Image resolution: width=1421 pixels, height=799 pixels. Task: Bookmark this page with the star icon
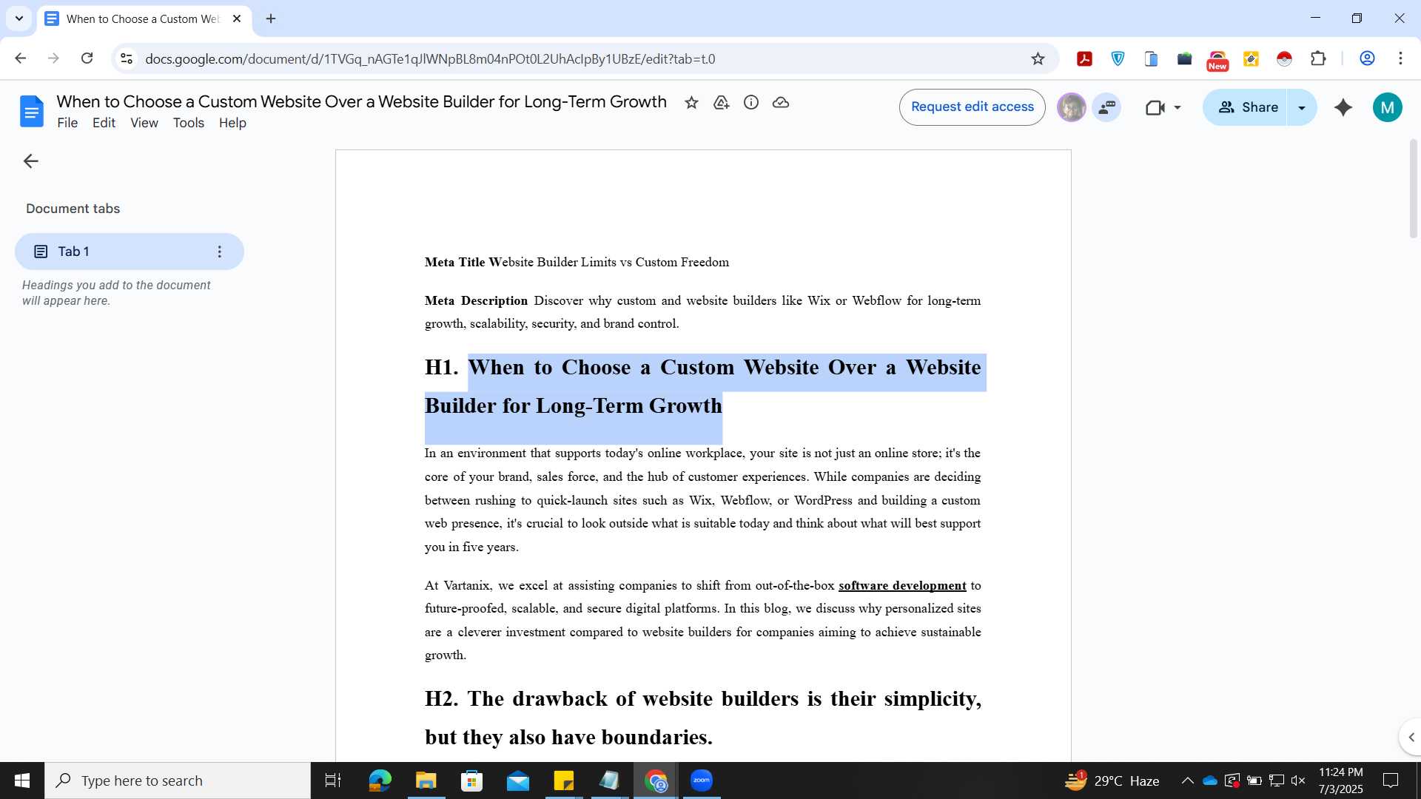[1038, 59]
